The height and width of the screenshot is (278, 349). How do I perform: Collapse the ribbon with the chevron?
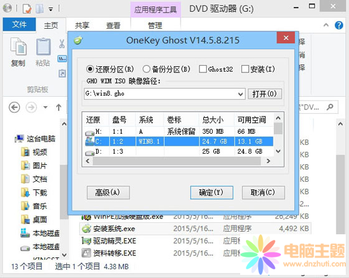point(326,25)
